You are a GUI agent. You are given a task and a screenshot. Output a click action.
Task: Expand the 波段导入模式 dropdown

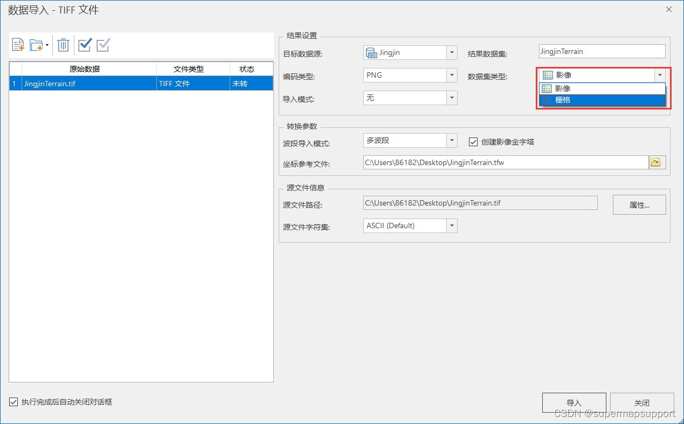click(x=452, y=140)
